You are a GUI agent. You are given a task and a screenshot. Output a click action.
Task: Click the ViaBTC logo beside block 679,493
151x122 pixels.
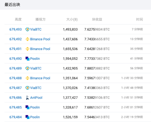27,29
